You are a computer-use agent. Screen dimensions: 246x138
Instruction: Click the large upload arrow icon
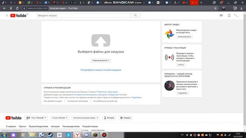(101, 40)
